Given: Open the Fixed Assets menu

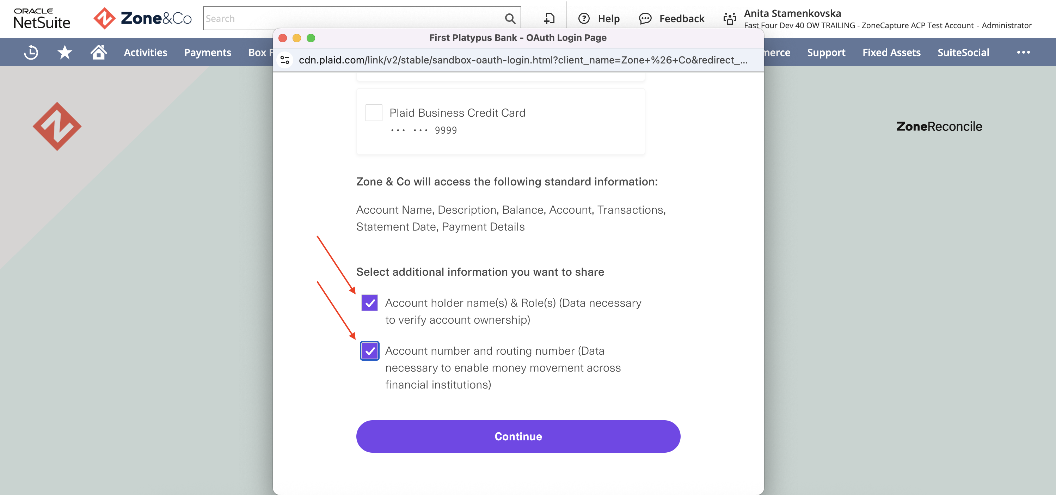Looking at the screenshot, I should (891, 53).
